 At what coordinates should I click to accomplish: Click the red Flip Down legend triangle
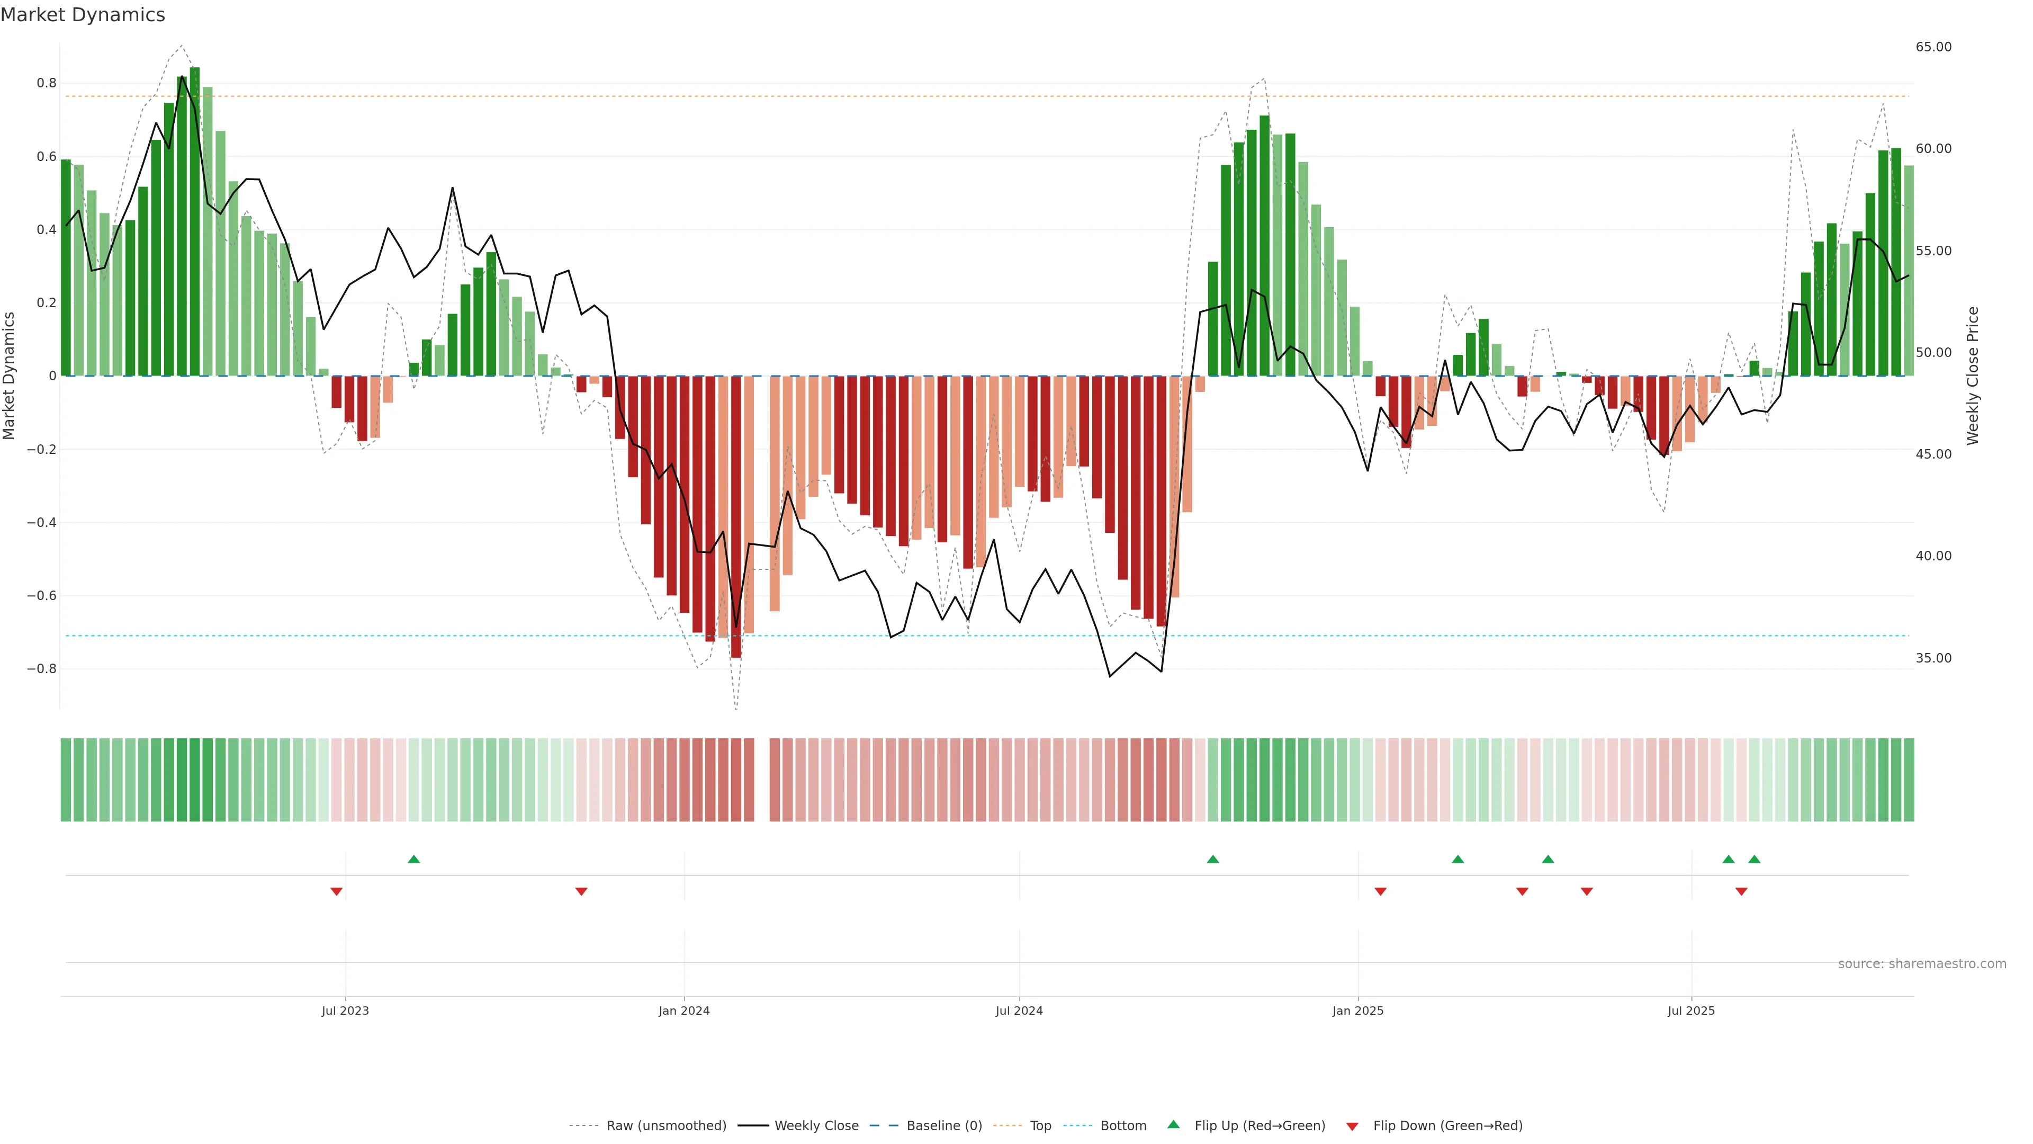click(x=1352, y=1127)
